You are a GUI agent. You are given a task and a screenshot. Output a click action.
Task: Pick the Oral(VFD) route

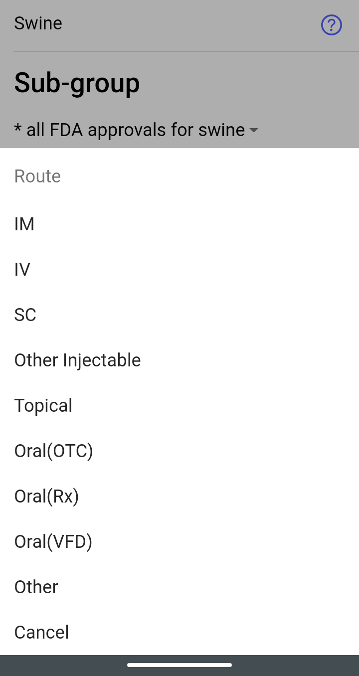click(x=179, y=542)
